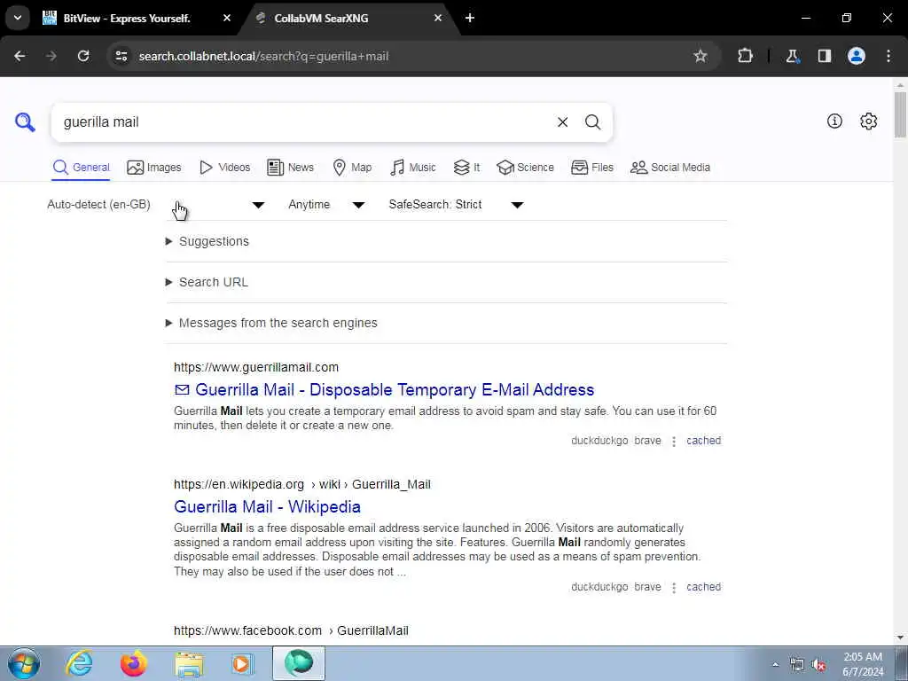Screen dimensions: 908x681
Task: Open the preferences gear icon
Action: [x=868, y=121]
